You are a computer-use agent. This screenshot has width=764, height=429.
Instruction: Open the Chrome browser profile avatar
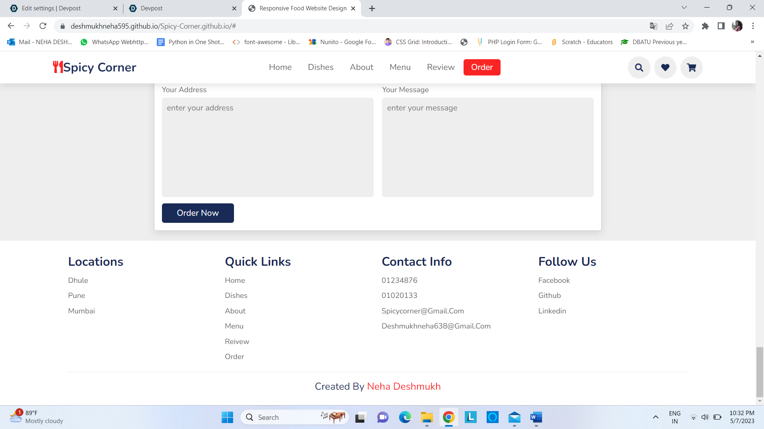coord(738,26)
